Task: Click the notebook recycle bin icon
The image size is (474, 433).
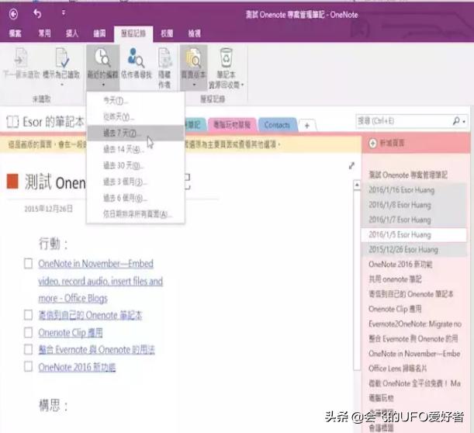Action: coord(226,57)
